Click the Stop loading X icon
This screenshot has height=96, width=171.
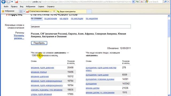pos(142,2)
